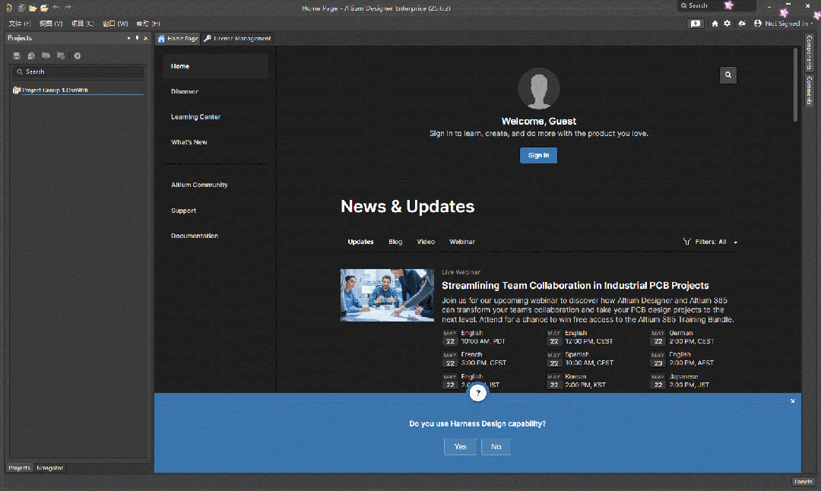Click the user account avatar icon

tap(758, 24)
